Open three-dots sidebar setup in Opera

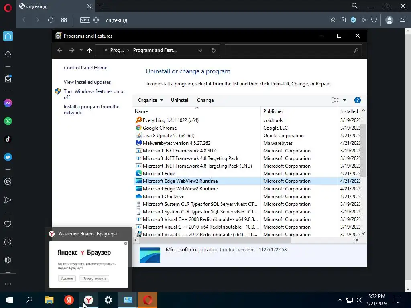[x=8, y=284]
